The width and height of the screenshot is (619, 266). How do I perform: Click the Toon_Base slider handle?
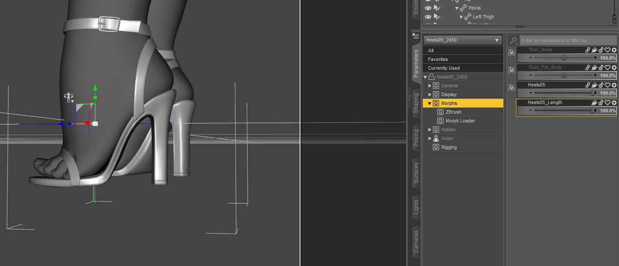tap(564, 58)
